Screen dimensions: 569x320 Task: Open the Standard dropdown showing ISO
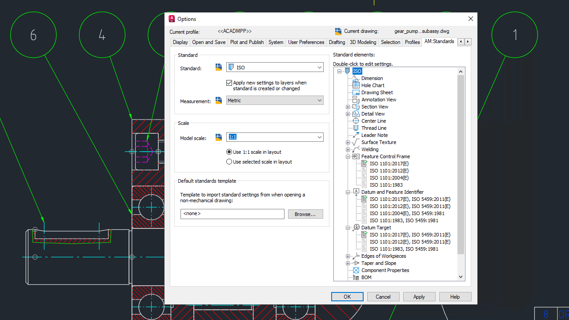click(x=320, y=67)
